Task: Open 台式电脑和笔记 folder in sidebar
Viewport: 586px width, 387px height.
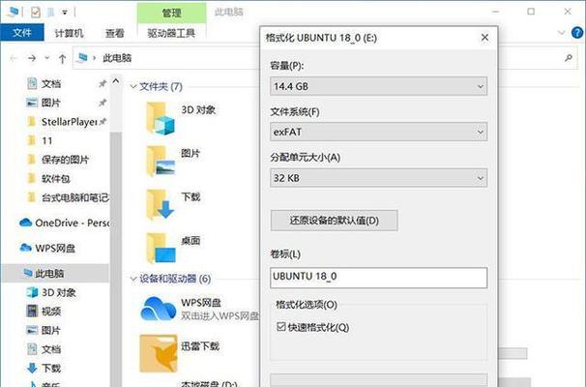Action: pyautogui.click(x=74, y=197)
